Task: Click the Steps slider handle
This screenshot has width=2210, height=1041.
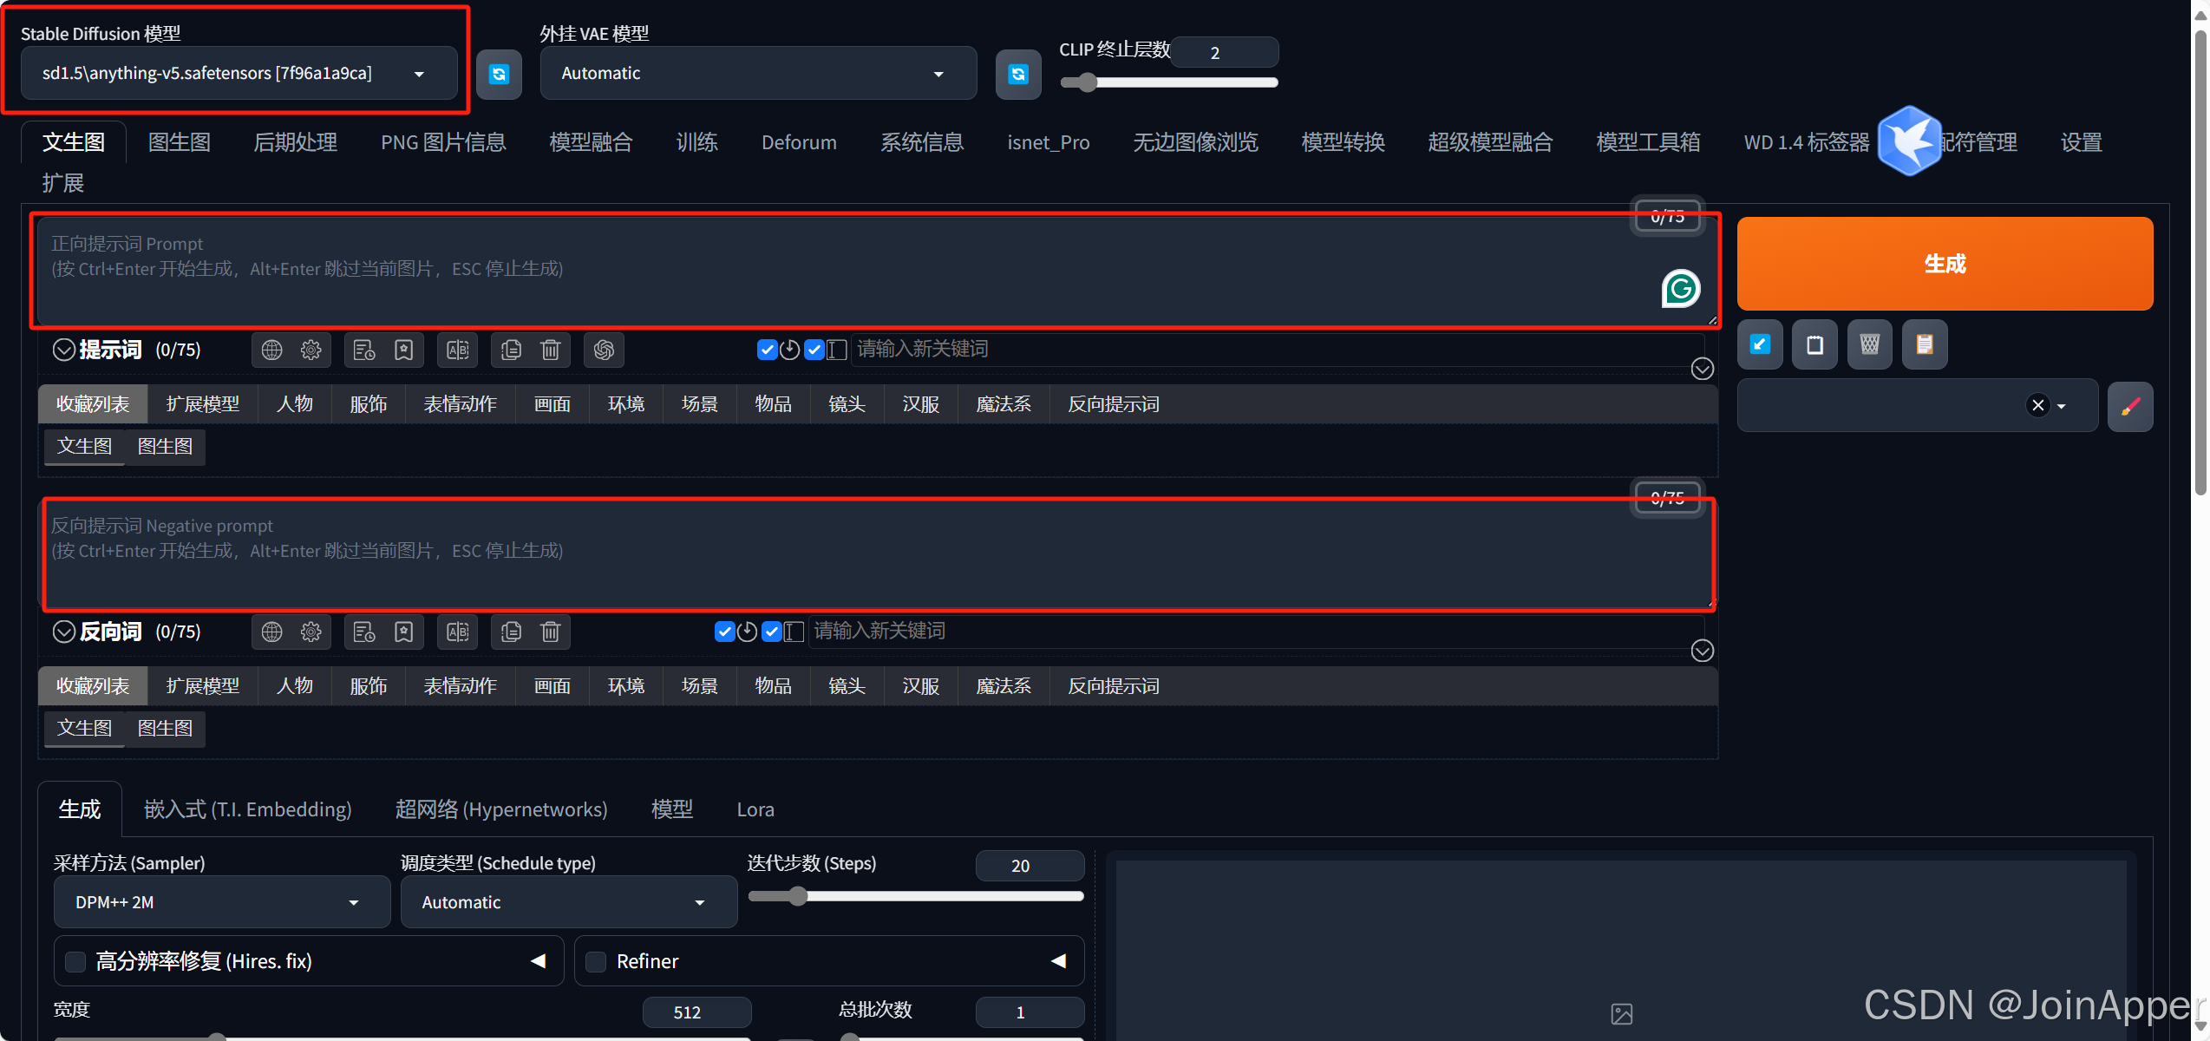Action: (798, 896)
